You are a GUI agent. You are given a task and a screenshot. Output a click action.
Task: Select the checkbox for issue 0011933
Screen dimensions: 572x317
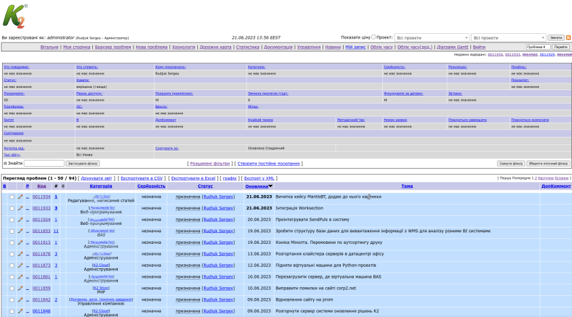click(12, 209)
